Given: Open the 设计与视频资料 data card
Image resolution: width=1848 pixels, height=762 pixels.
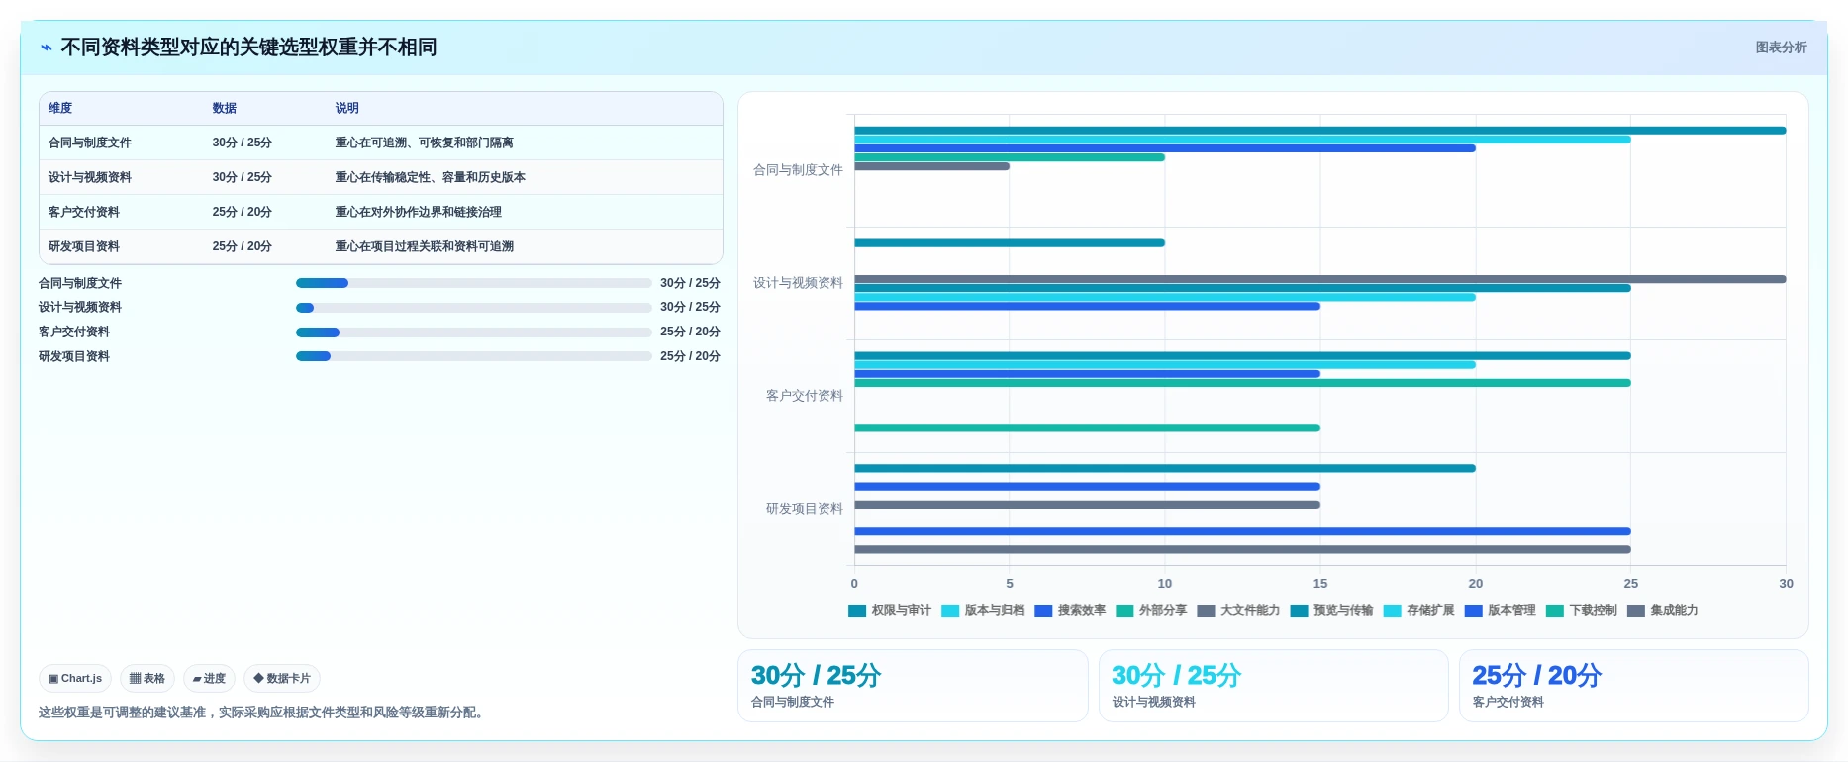Looking at the screenshot, I should (x=1273, y=686).
